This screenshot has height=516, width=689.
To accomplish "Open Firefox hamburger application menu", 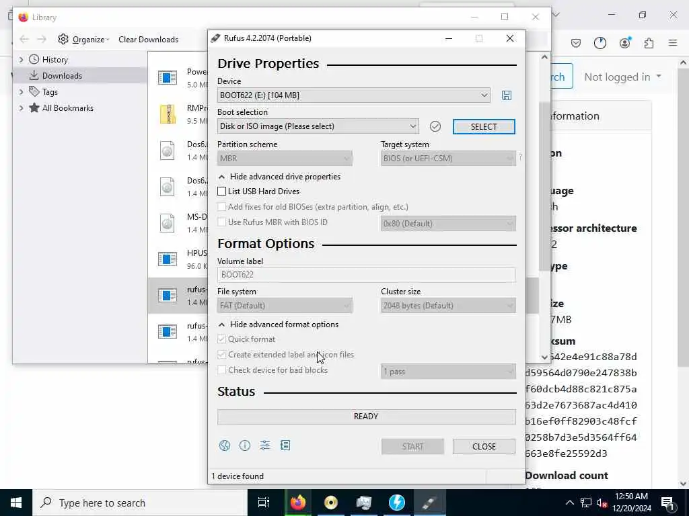I will 673,43.
